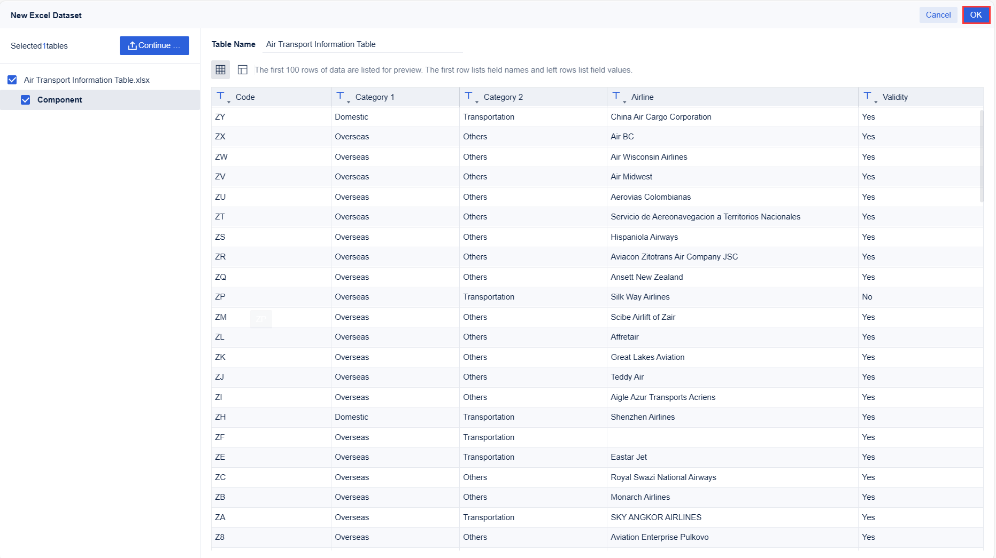Select the China Air Cargo Corporation cell
The image size is (996, 558).
(661, 117)
